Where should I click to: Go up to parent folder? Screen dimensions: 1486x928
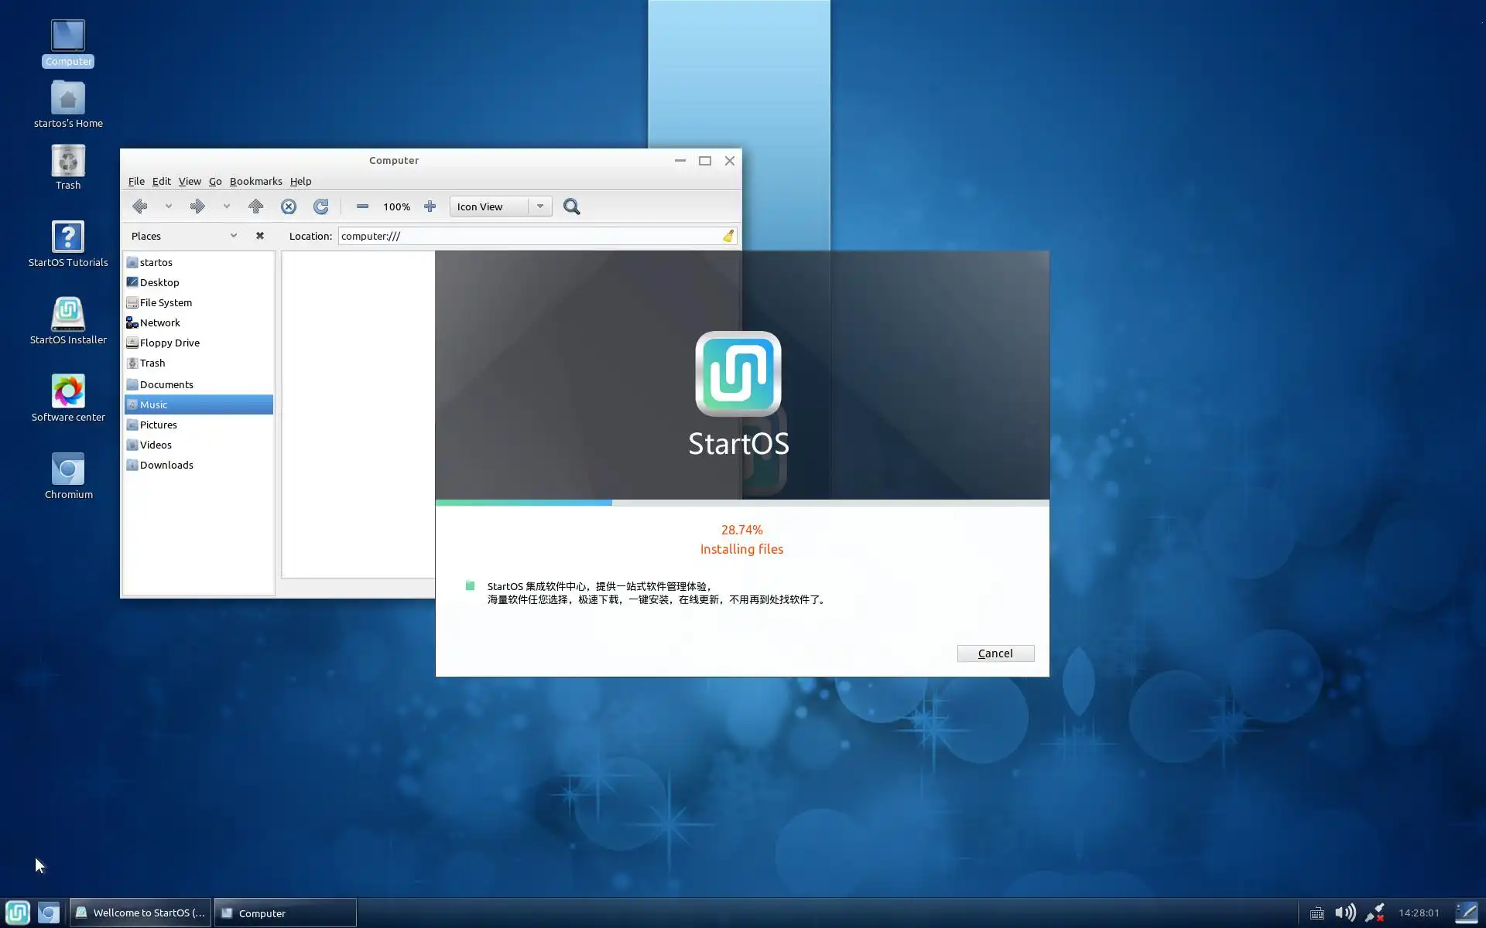[255, 206]
